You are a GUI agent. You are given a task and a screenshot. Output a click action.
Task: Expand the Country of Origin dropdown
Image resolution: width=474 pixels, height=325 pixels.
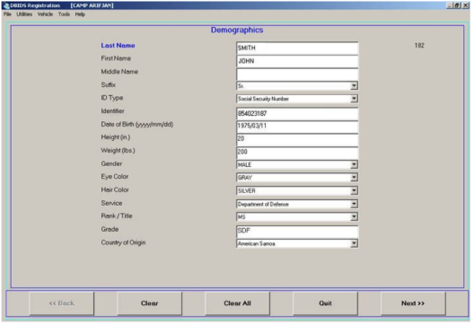pos(354,243)
